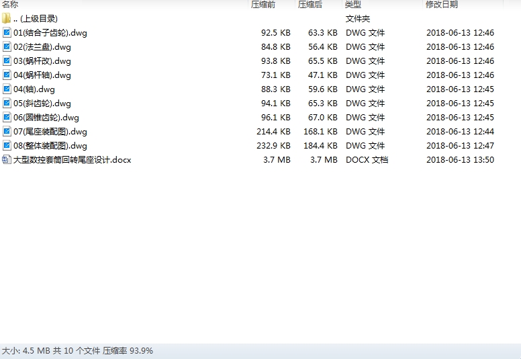This screenshot has height=359, width=521.
Task: Click the 93.8 KB original size cell
Action: tap(276, 61)
